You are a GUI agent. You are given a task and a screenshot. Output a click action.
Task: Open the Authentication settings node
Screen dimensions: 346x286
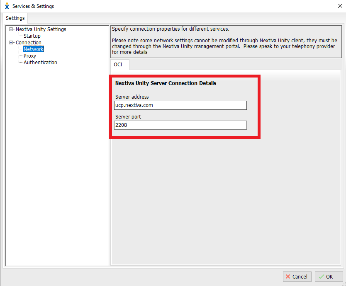40,62
